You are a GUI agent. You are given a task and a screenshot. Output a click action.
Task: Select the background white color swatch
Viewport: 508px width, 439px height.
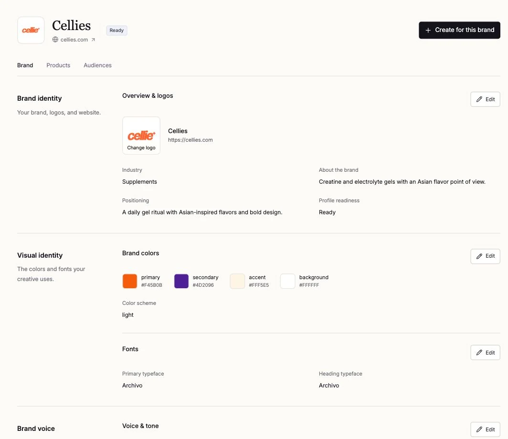click(287, 281)
